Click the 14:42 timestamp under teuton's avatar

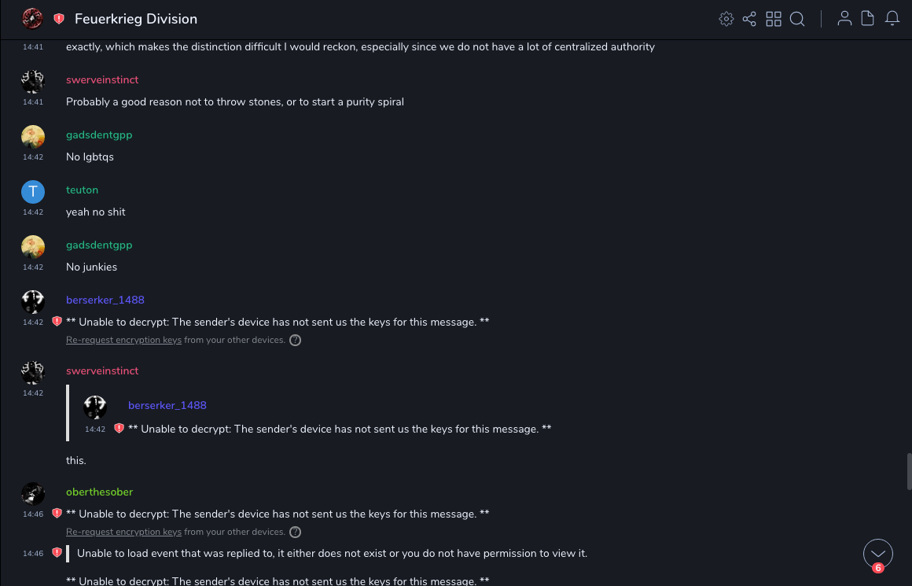click(x=33, y=212)
